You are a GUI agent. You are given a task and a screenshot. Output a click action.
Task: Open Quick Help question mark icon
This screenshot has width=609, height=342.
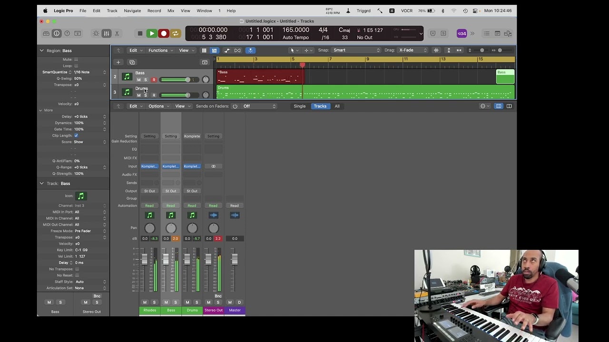[67, 33]
